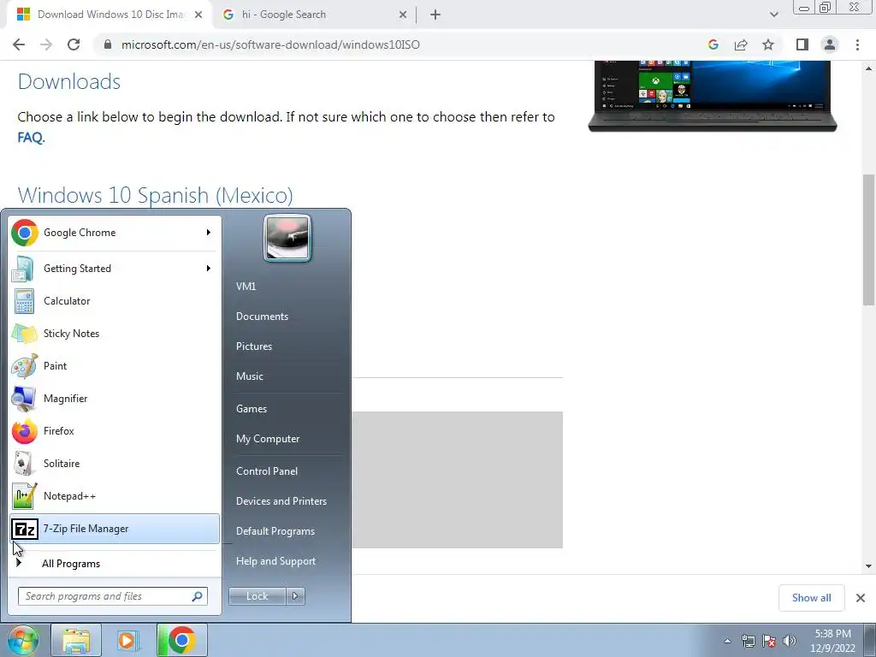Open Games from Start menu

click(252, 409)
